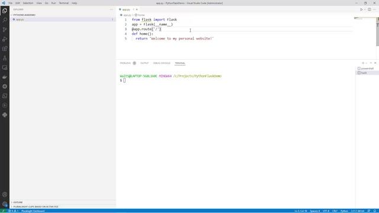Open Pluralsight Dashboard from status bar
The image size is (379, 213).
pyautogui.click(x=33, y=211)
